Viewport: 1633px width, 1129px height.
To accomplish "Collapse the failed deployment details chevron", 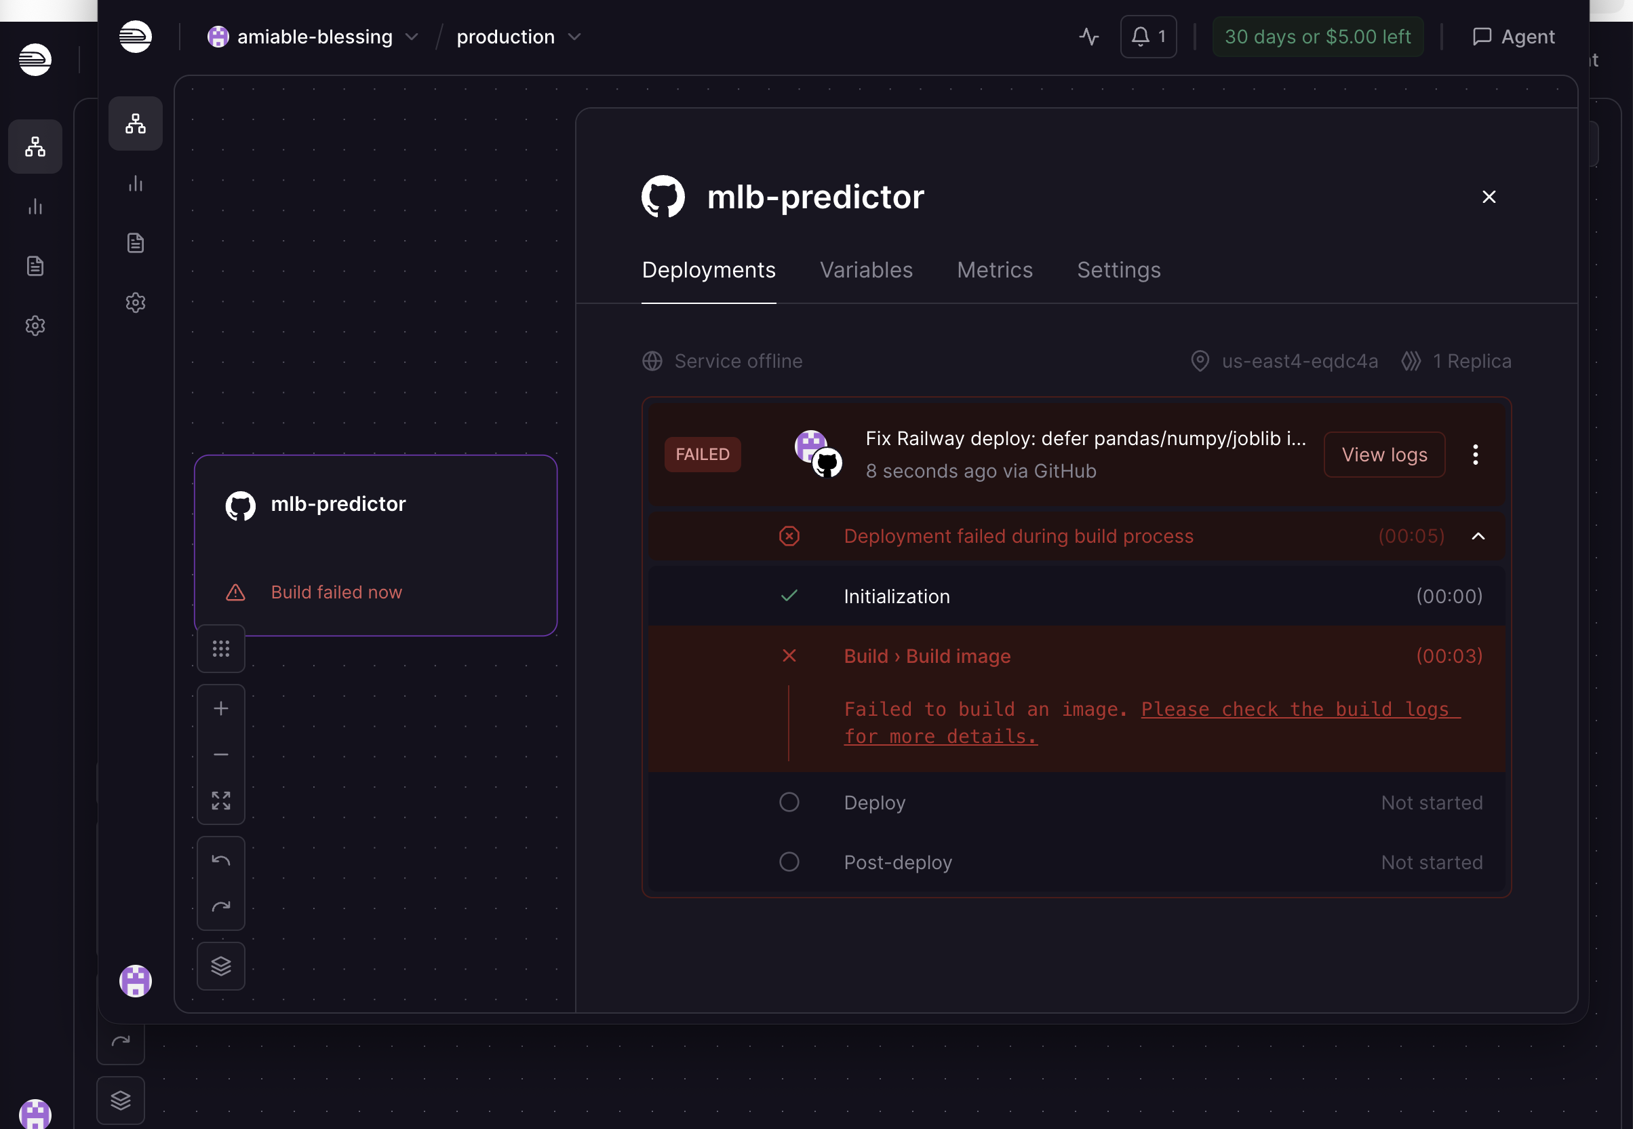I will click(1478, 536).
